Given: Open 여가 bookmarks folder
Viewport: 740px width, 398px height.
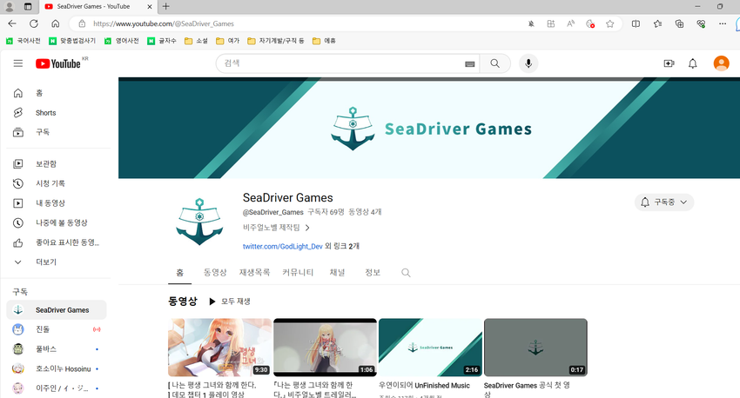Looking at the screenshot, I should (x=227, y=41).
